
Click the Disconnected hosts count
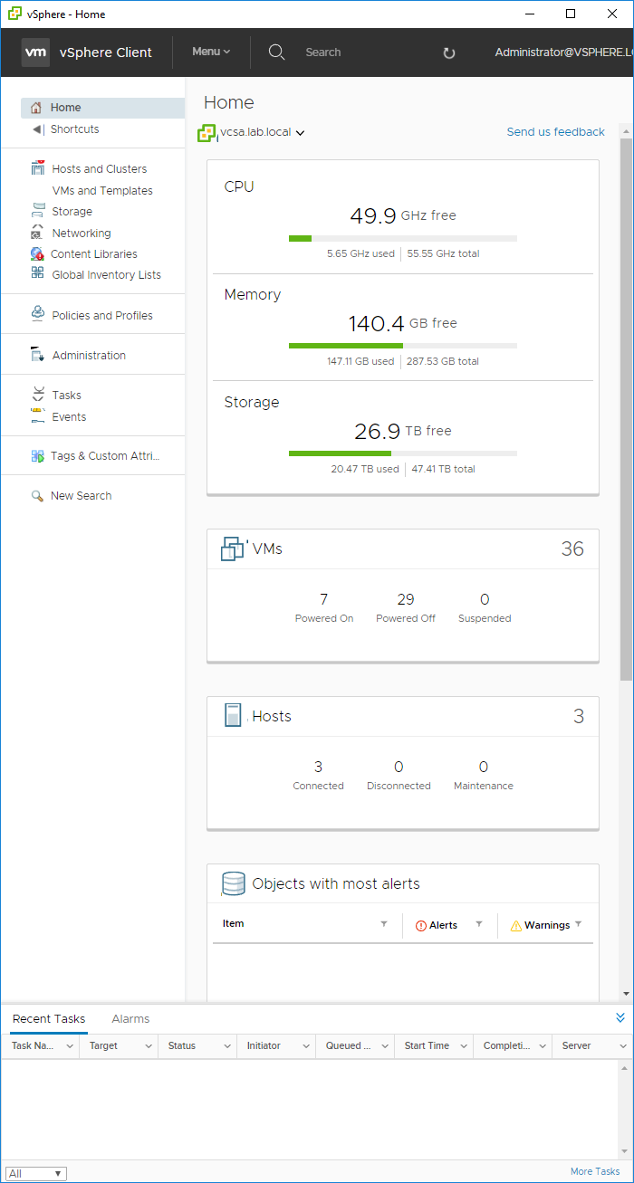click(x=399, y=767)
